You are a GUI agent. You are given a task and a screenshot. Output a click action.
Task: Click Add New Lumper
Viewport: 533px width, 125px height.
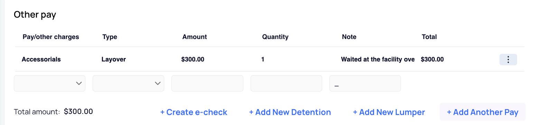(389, 112)
